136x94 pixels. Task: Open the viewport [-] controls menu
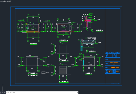point(1,1)
